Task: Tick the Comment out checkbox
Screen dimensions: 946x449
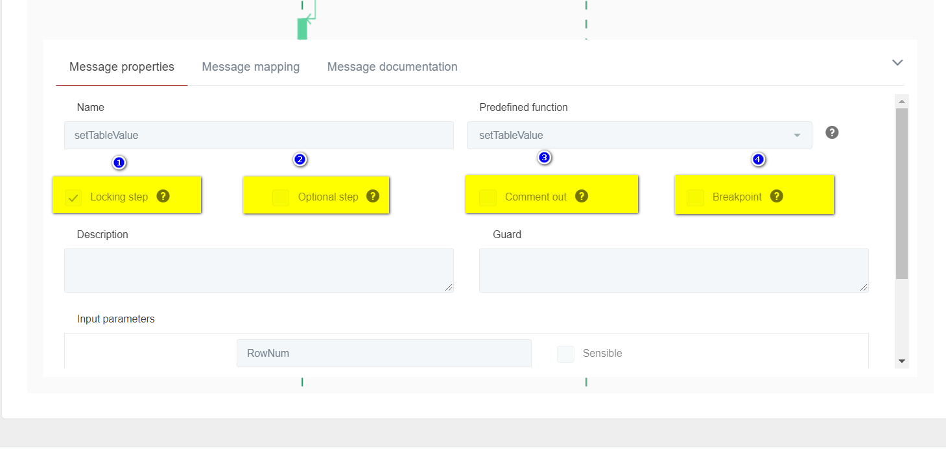Action: click(488, 197)
